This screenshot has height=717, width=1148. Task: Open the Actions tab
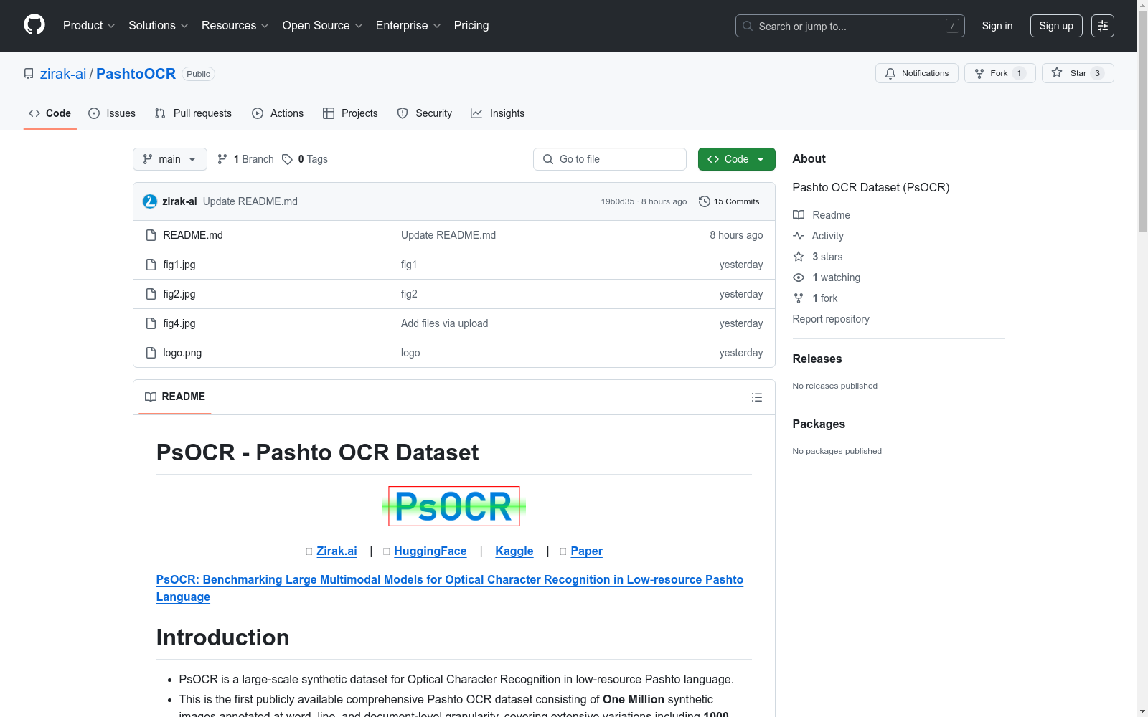pos(278,113)
